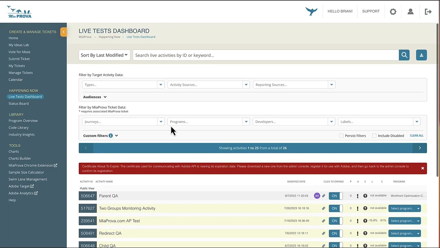Click the MiaProva logo
Image resolution: width=440 pixels, height=248 pixels.
(19, 12)
